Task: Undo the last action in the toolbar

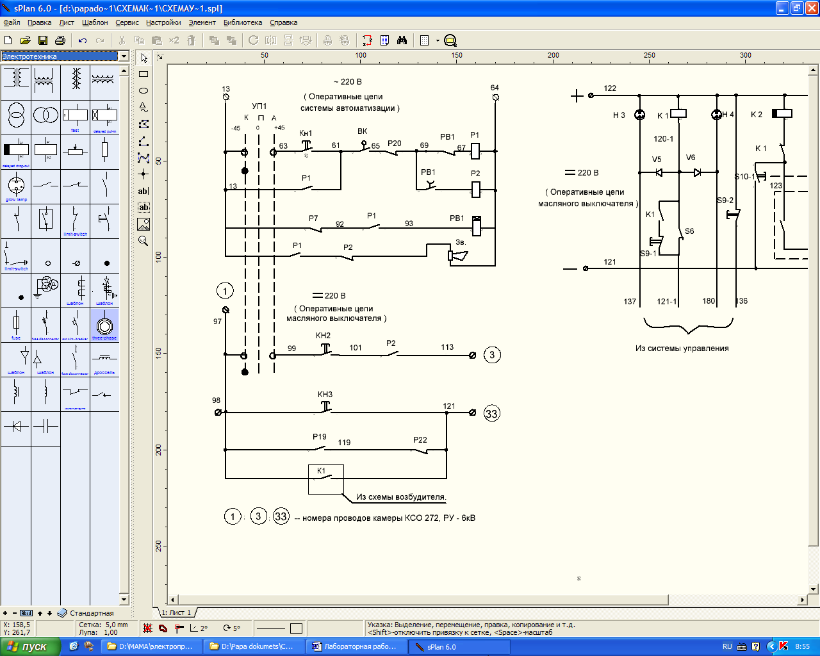Action: [x=83, y=40]
